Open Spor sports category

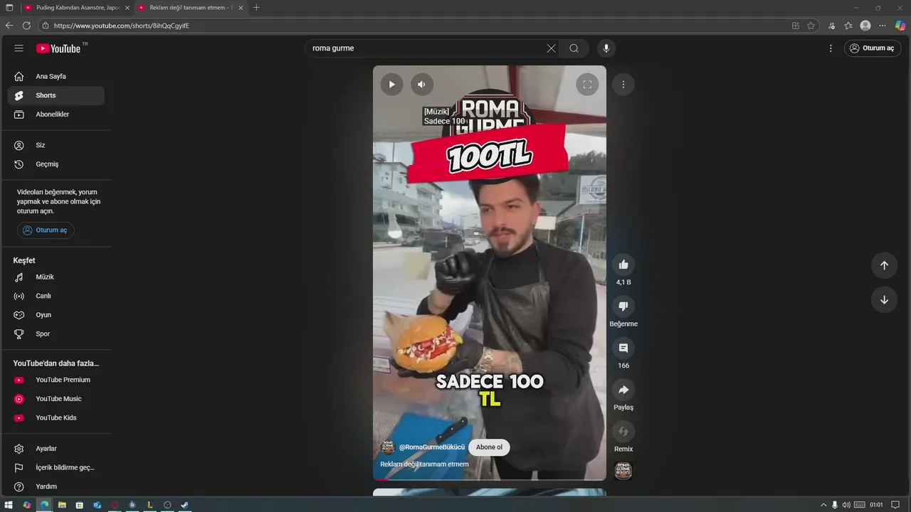click(56, 334)
